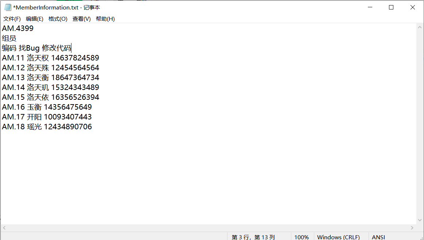Click the title text *MemberInformation.txt - 记事本
This screenshot has height=240, width=424.
point(57,8)
